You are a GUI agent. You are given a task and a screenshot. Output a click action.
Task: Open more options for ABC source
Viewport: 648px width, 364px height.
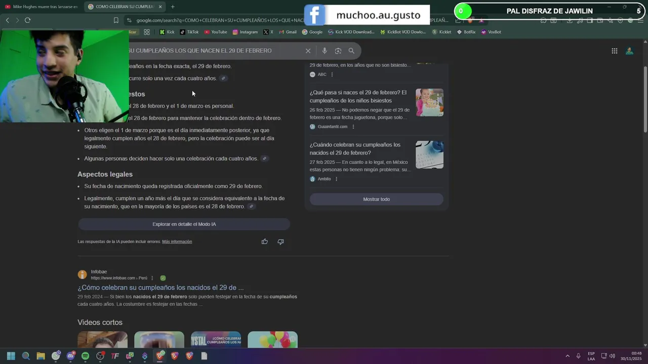pos(332,74)
